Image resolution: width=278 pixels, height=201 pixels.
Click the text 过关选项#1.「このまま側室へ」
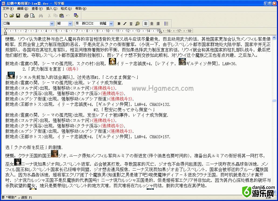[x=108, y=77]
